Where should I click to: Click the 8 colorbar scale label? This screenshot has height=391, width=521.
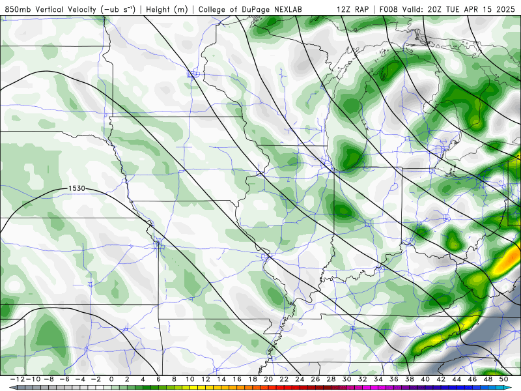click(x=174, y=379)
